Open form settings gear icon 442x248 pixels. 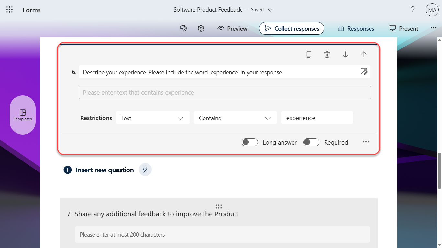click(201, 28)
